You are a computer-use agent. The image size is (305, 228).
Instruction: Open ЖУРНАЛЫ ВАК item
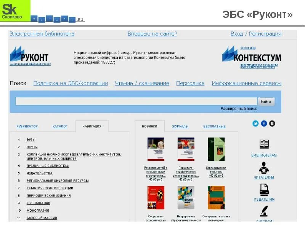[39, 203]
